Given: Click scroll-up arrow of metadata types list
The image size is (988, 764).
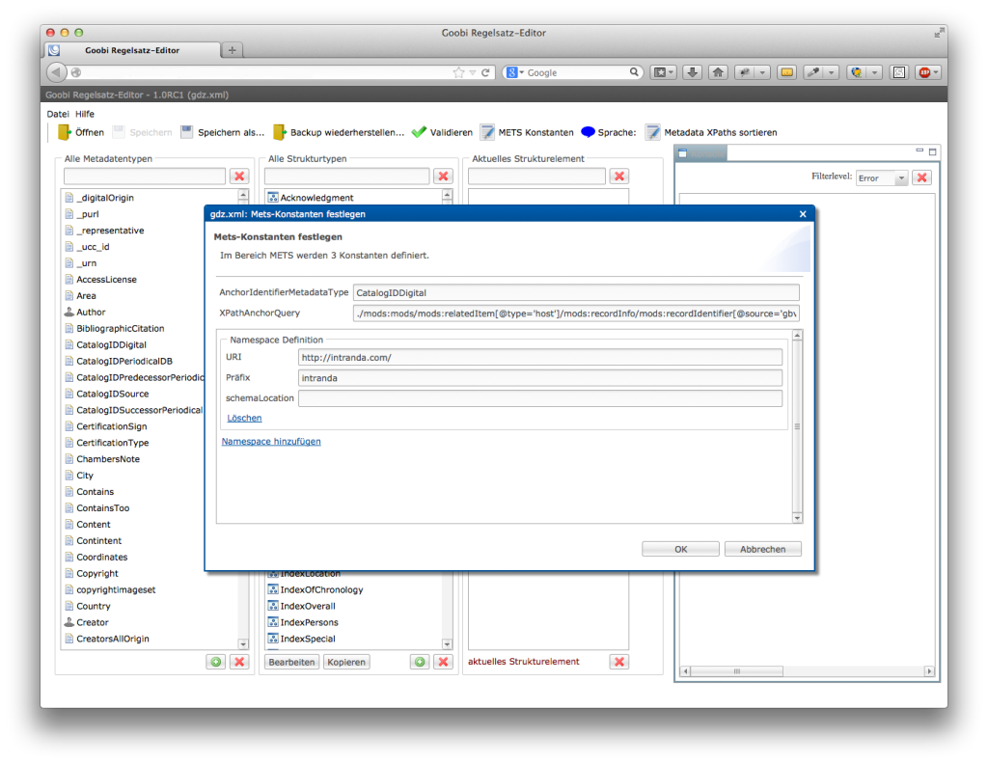Looking at the screenshot, I should (x=243, y=195).
